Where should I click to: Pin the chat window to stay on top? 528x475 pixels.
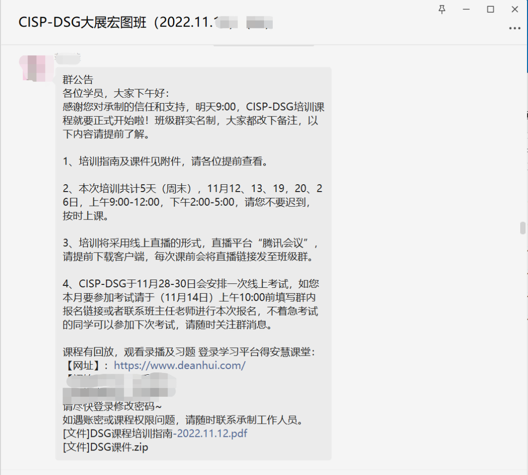pyautogui.click(x=441, y=10)
